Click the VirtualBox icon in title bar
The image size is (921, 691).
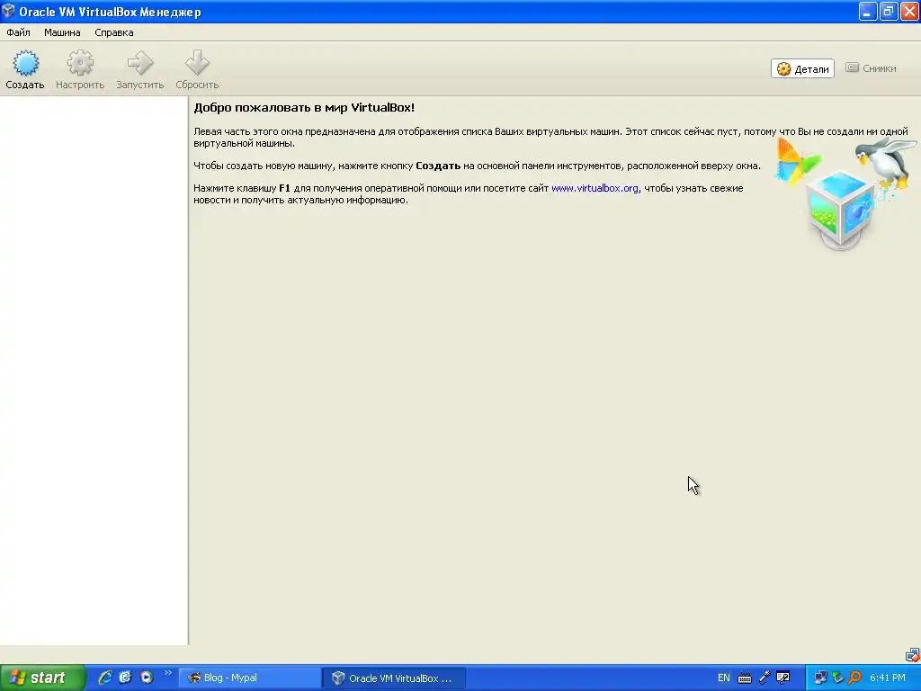click(x=8, y=11)
